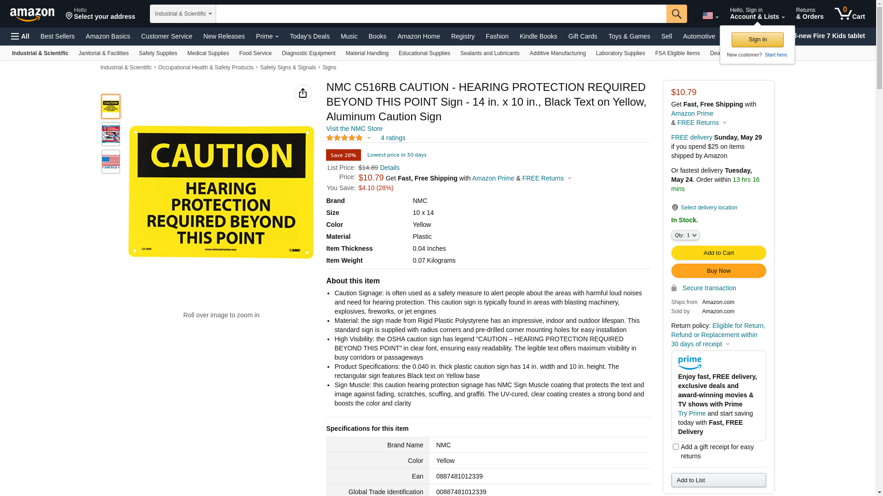Check the gift receipt checkbox
This screenshot has width=883, height=496.
tap(676, 446)
